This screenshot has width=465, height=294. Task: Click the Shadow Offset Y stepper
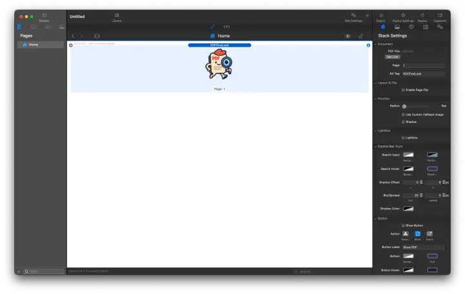click(444, 182)
